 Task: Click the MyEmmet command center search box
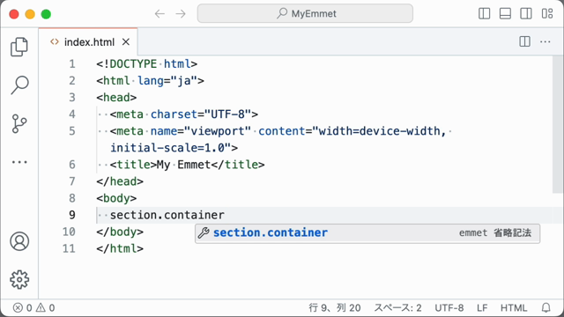click(305, 14)
